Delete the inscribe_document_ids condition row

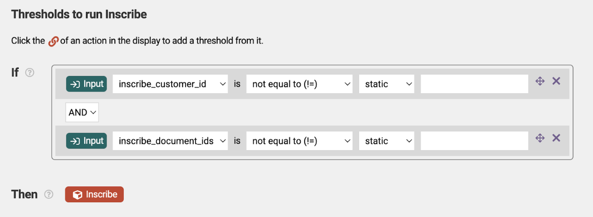[556, 138]
